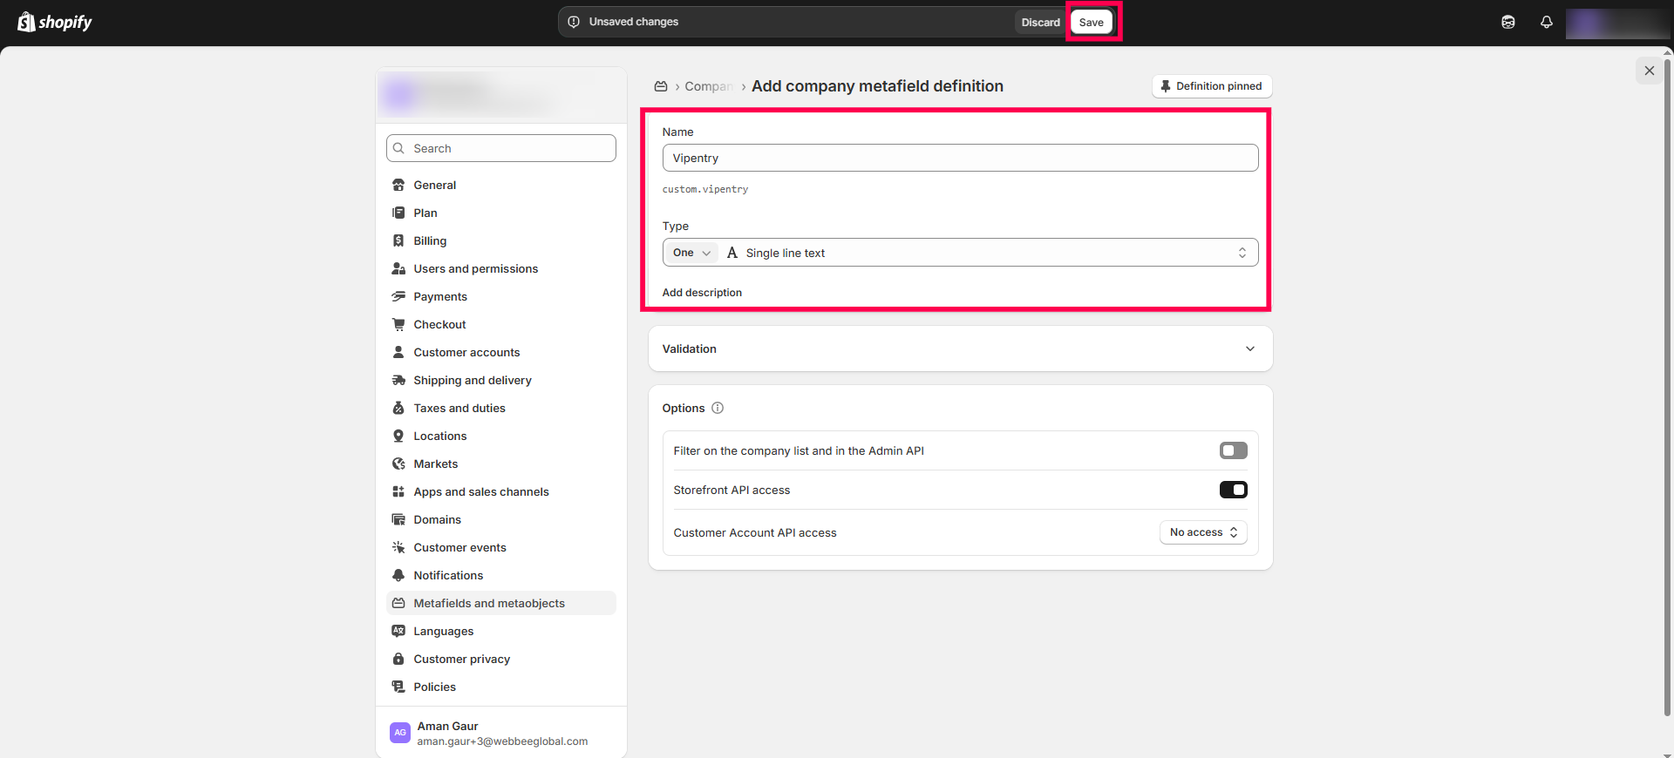This screenshot has height=758, width=1674.
Task: Open the Sidekick assistant icon in top bar
Action: pyautogui.click(x=1507, y=23)
